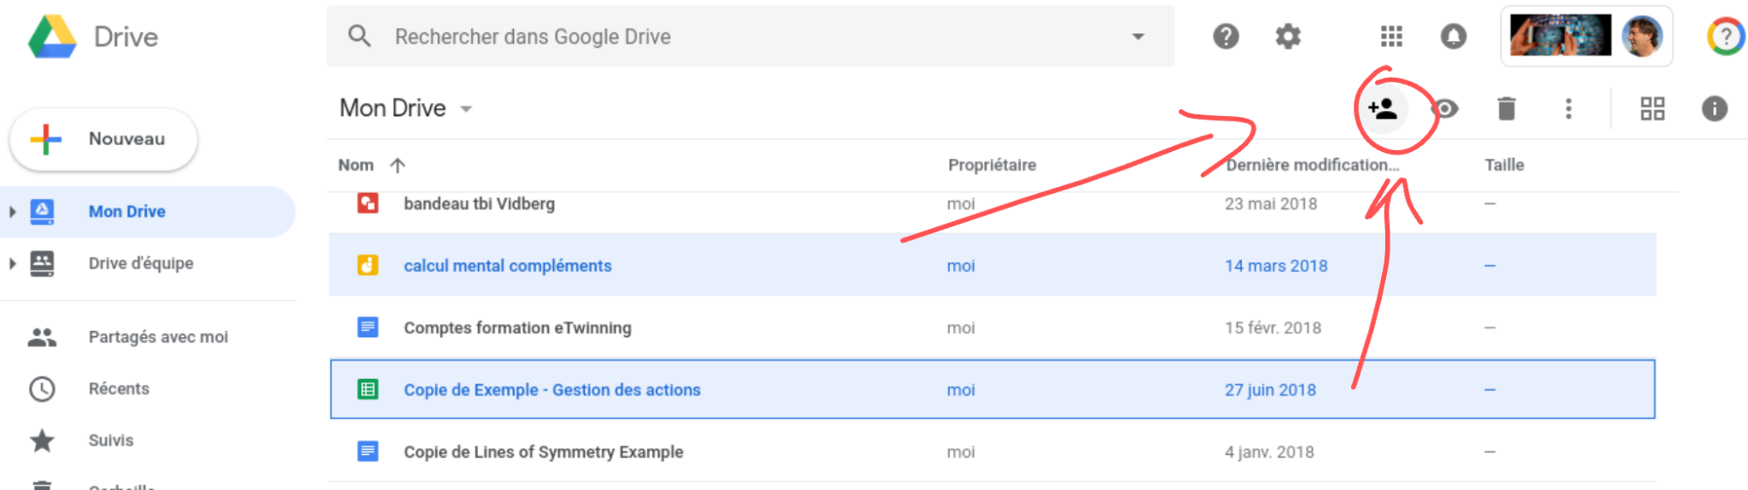Open the Google apps grid
1748x490 pixels.
[1391, 37]
